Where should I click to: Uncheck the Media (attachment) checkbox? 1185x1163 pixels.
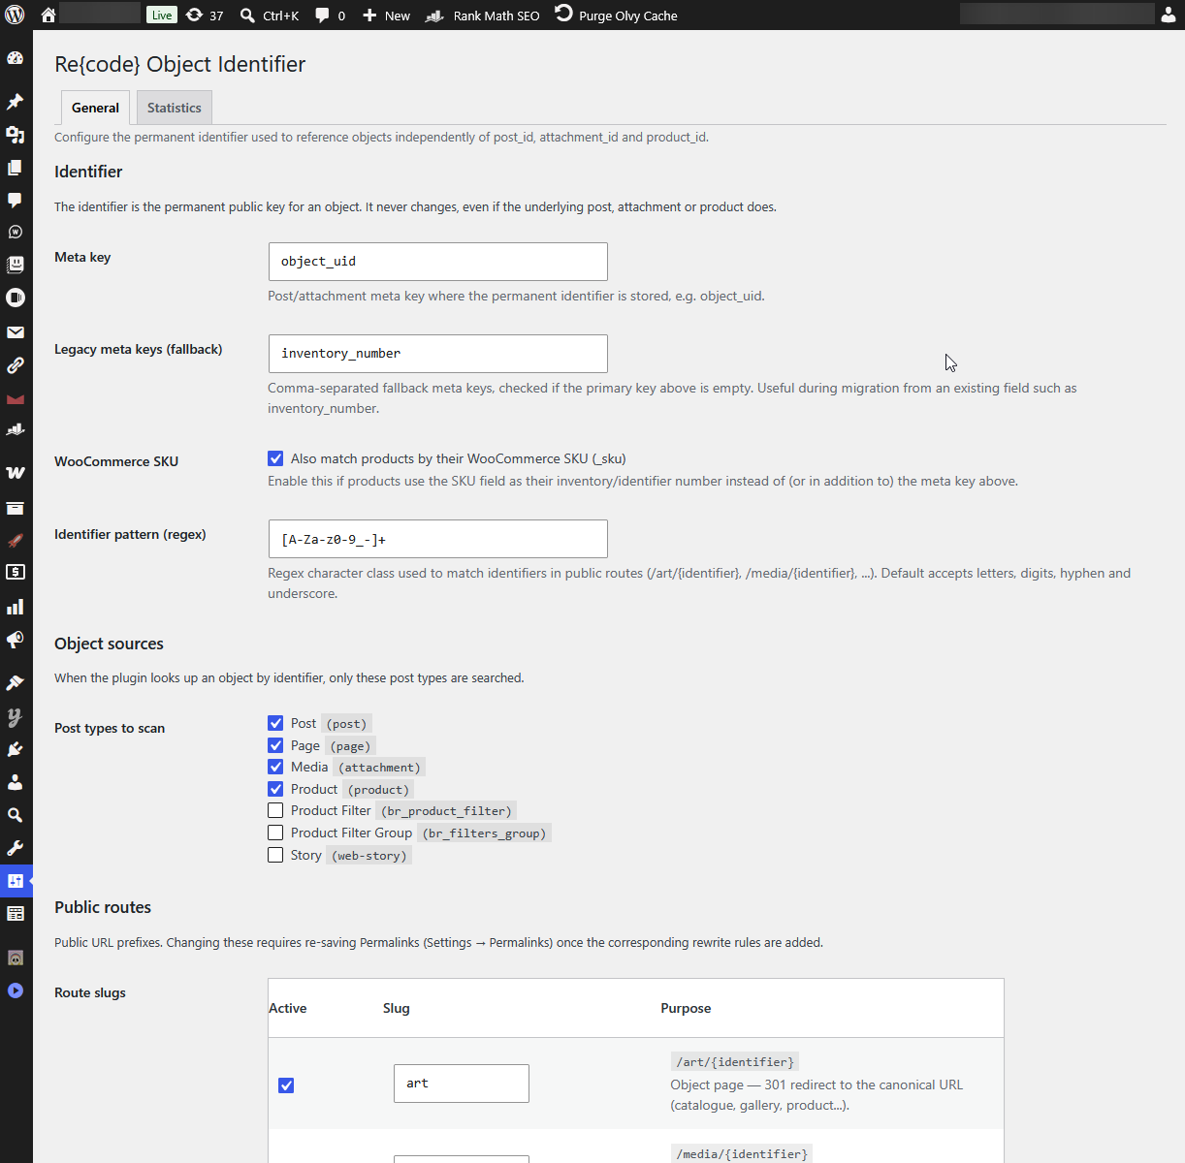[275, 767]
